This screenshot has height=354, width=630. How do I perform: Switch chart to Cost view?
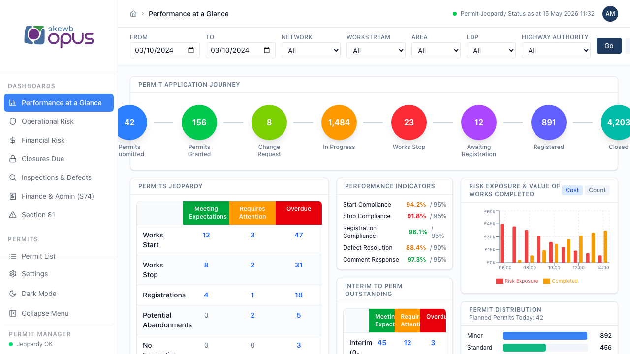point(572,190)
